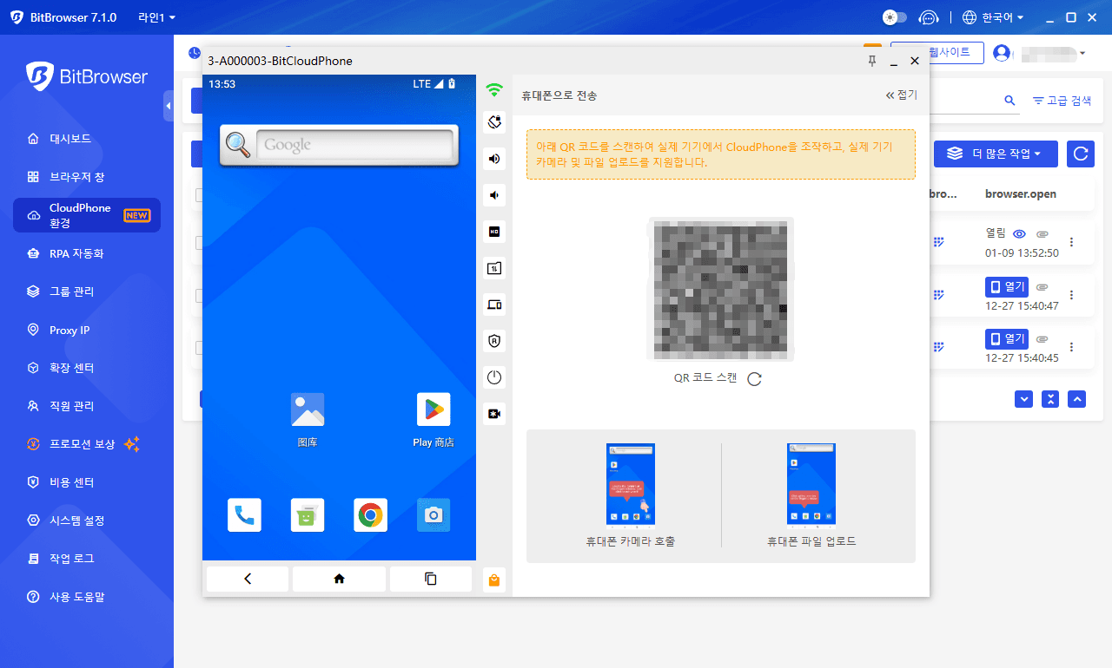Click the power icon in CloudPhone toolbar
Viewport: 1112px width, 668px height.
tap(494, 377)
